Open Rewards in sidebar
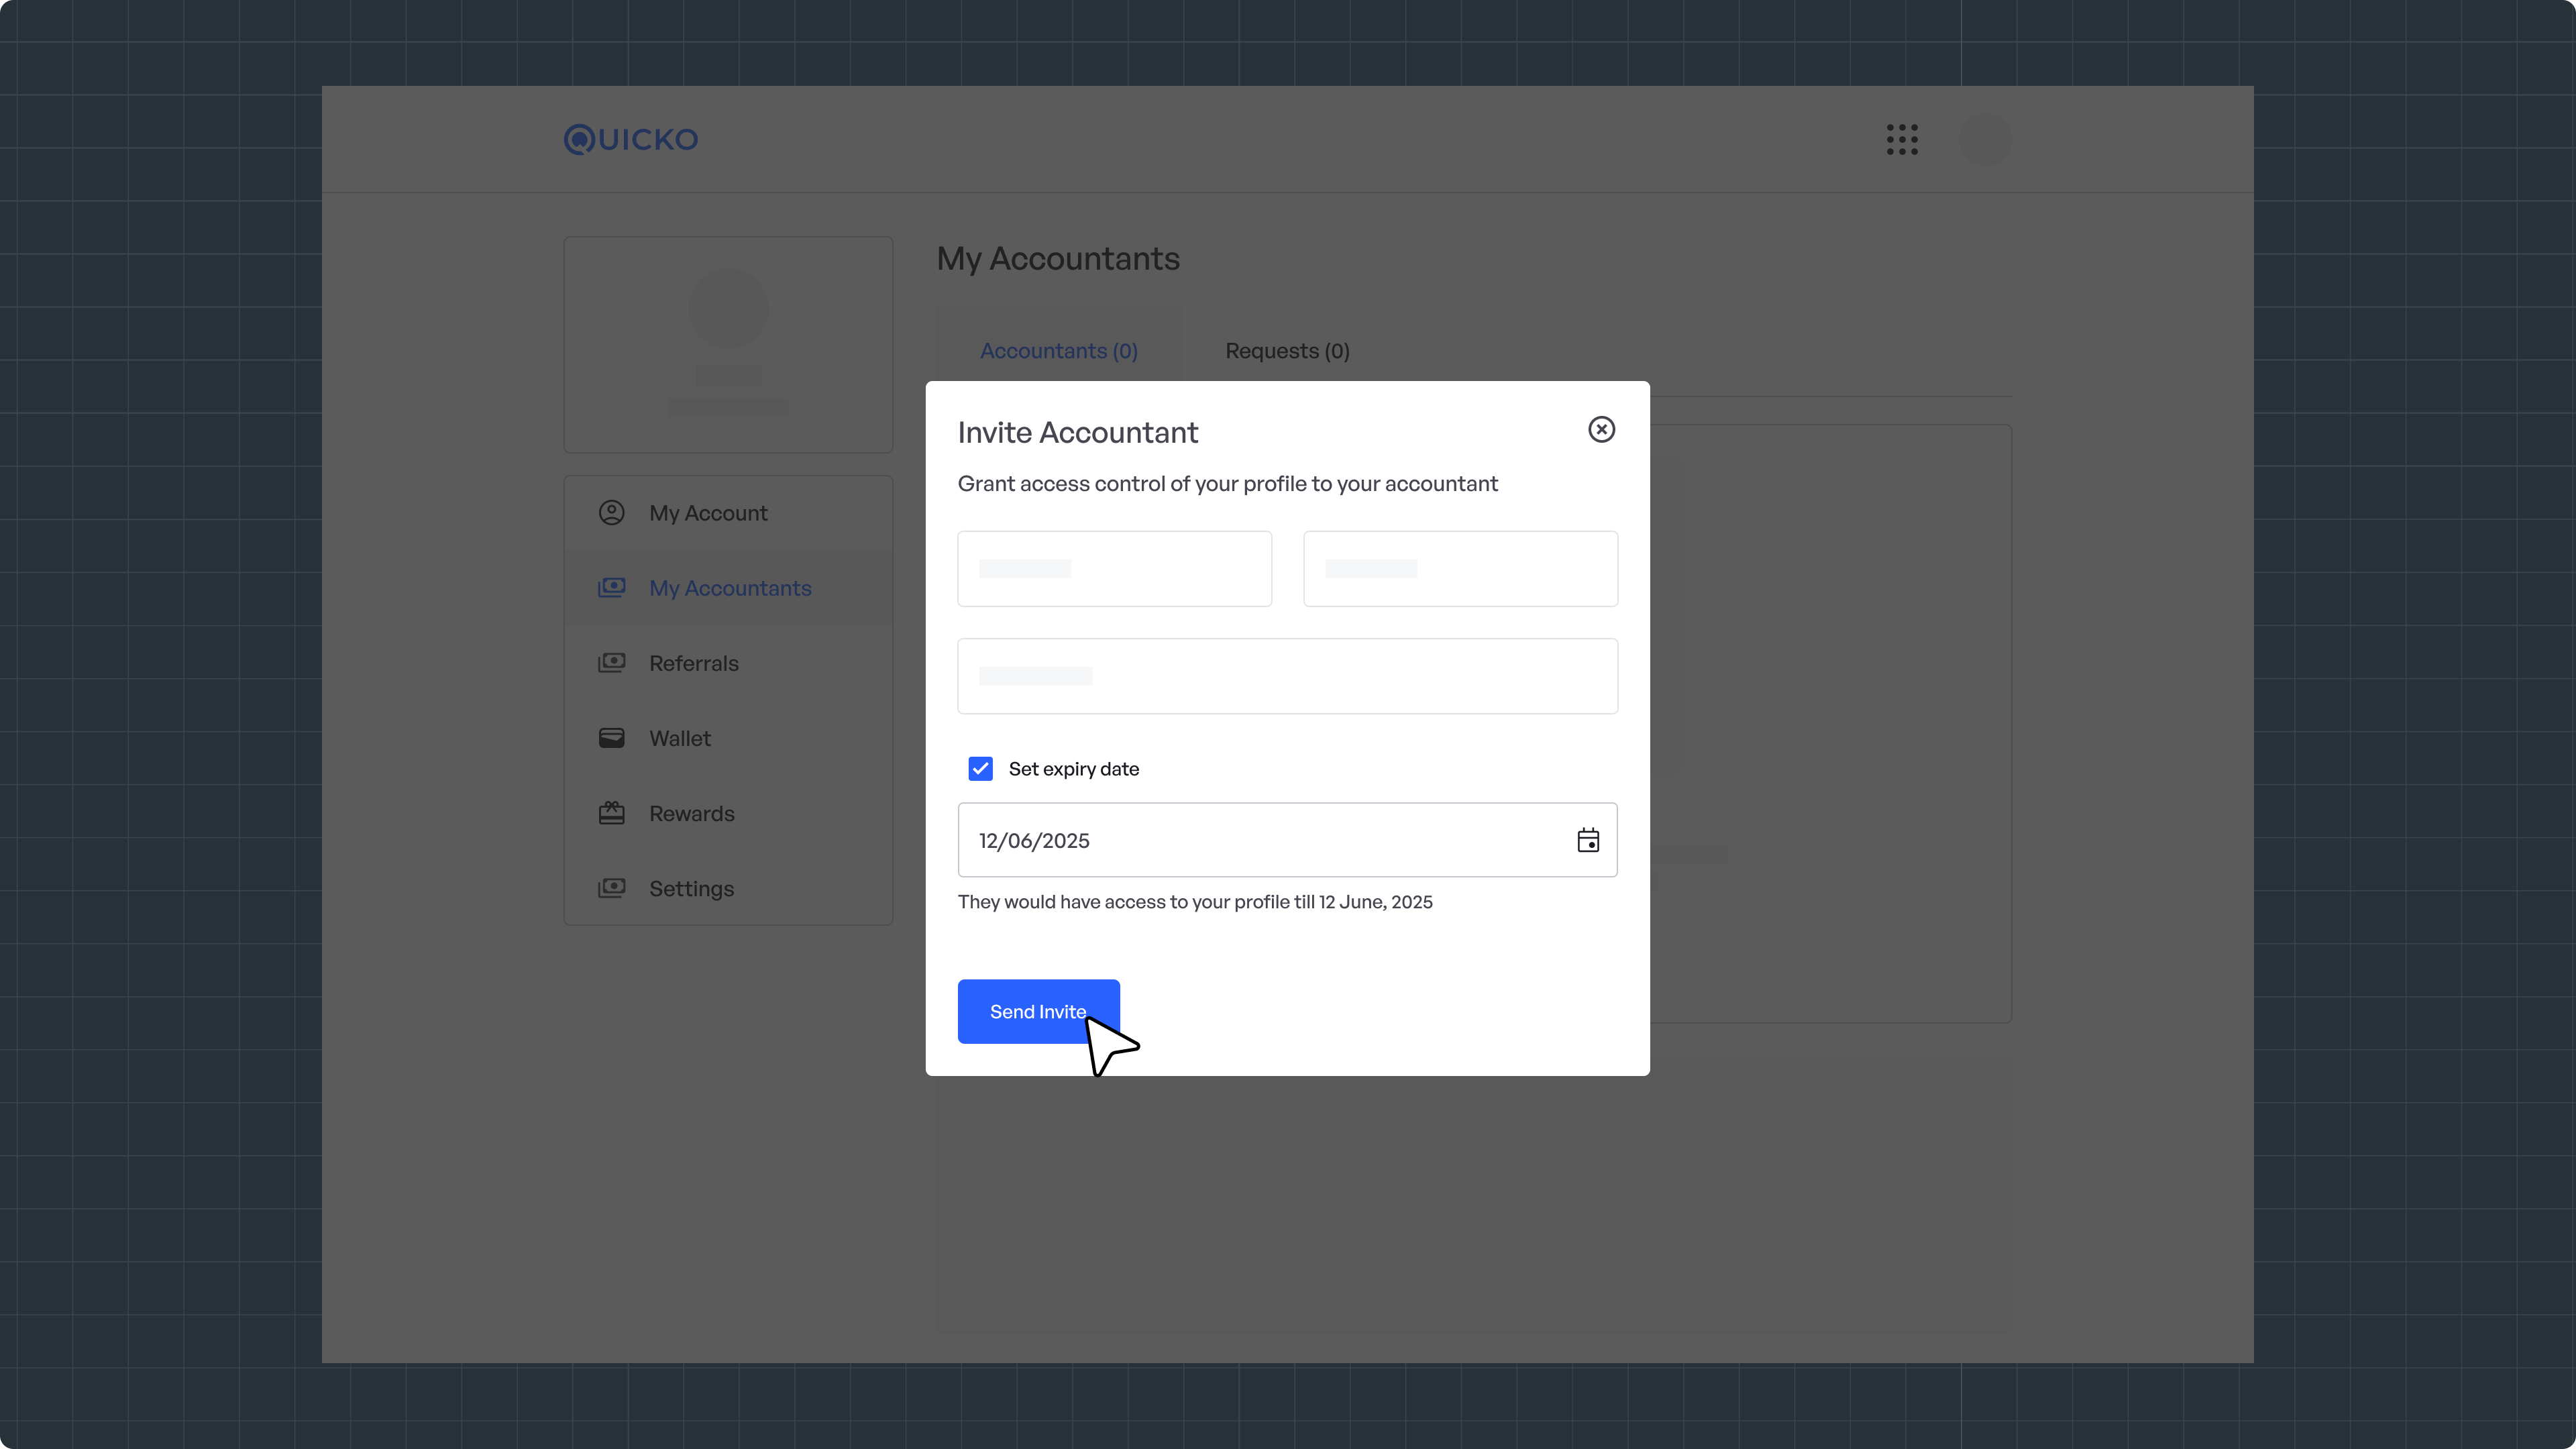Screen dimensions: 2576x1449 (x=728, y=813)
